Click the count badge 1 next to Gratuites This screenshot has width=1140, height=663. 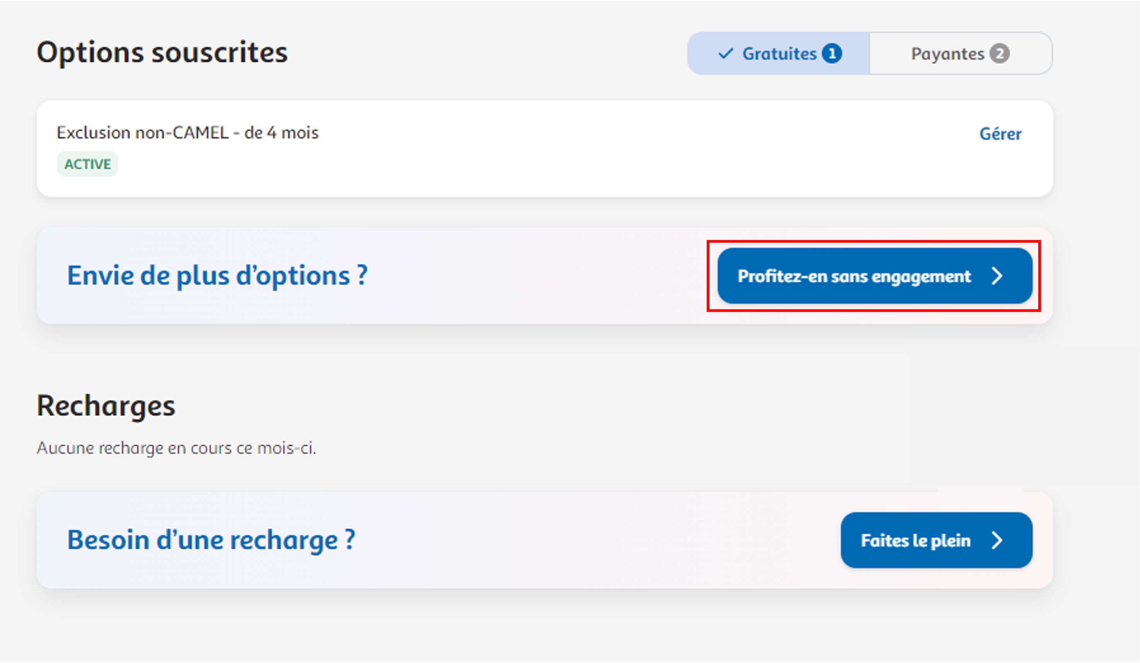click(x=832, y=53)
